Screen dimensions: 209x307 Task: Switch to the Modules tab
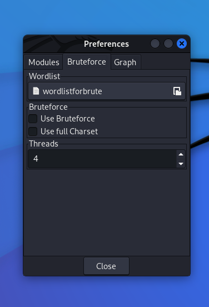[43, 62]
